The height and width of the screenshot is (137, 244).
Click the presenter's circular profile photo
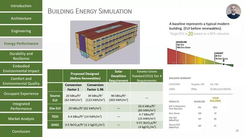pos(233,11)
